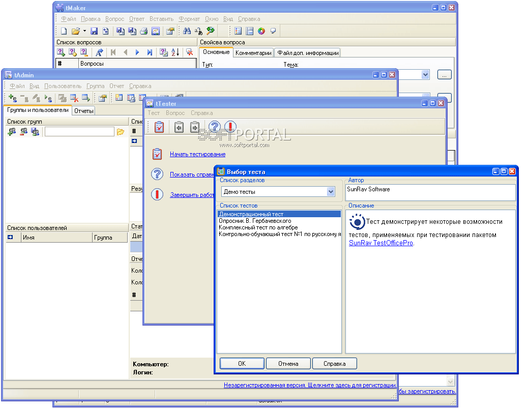Click the Add question icon in Список вопросов
Image resolution: width=528 pixels, height=409 pixels.
pyautogui.click(x=61, y=52)
